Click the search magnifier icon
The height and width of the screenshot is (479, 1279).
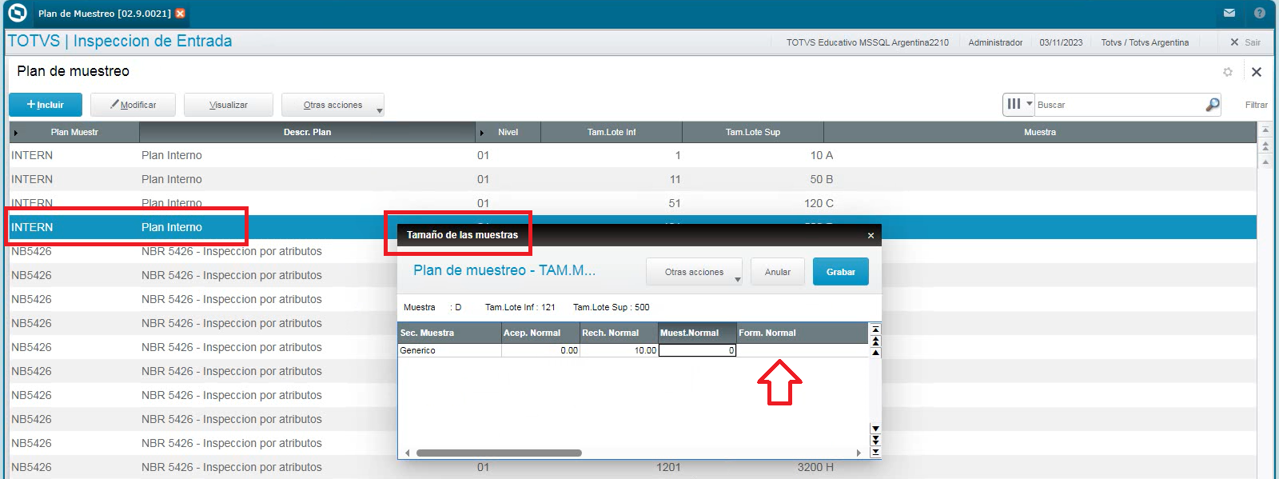(x=1213, y=105)
